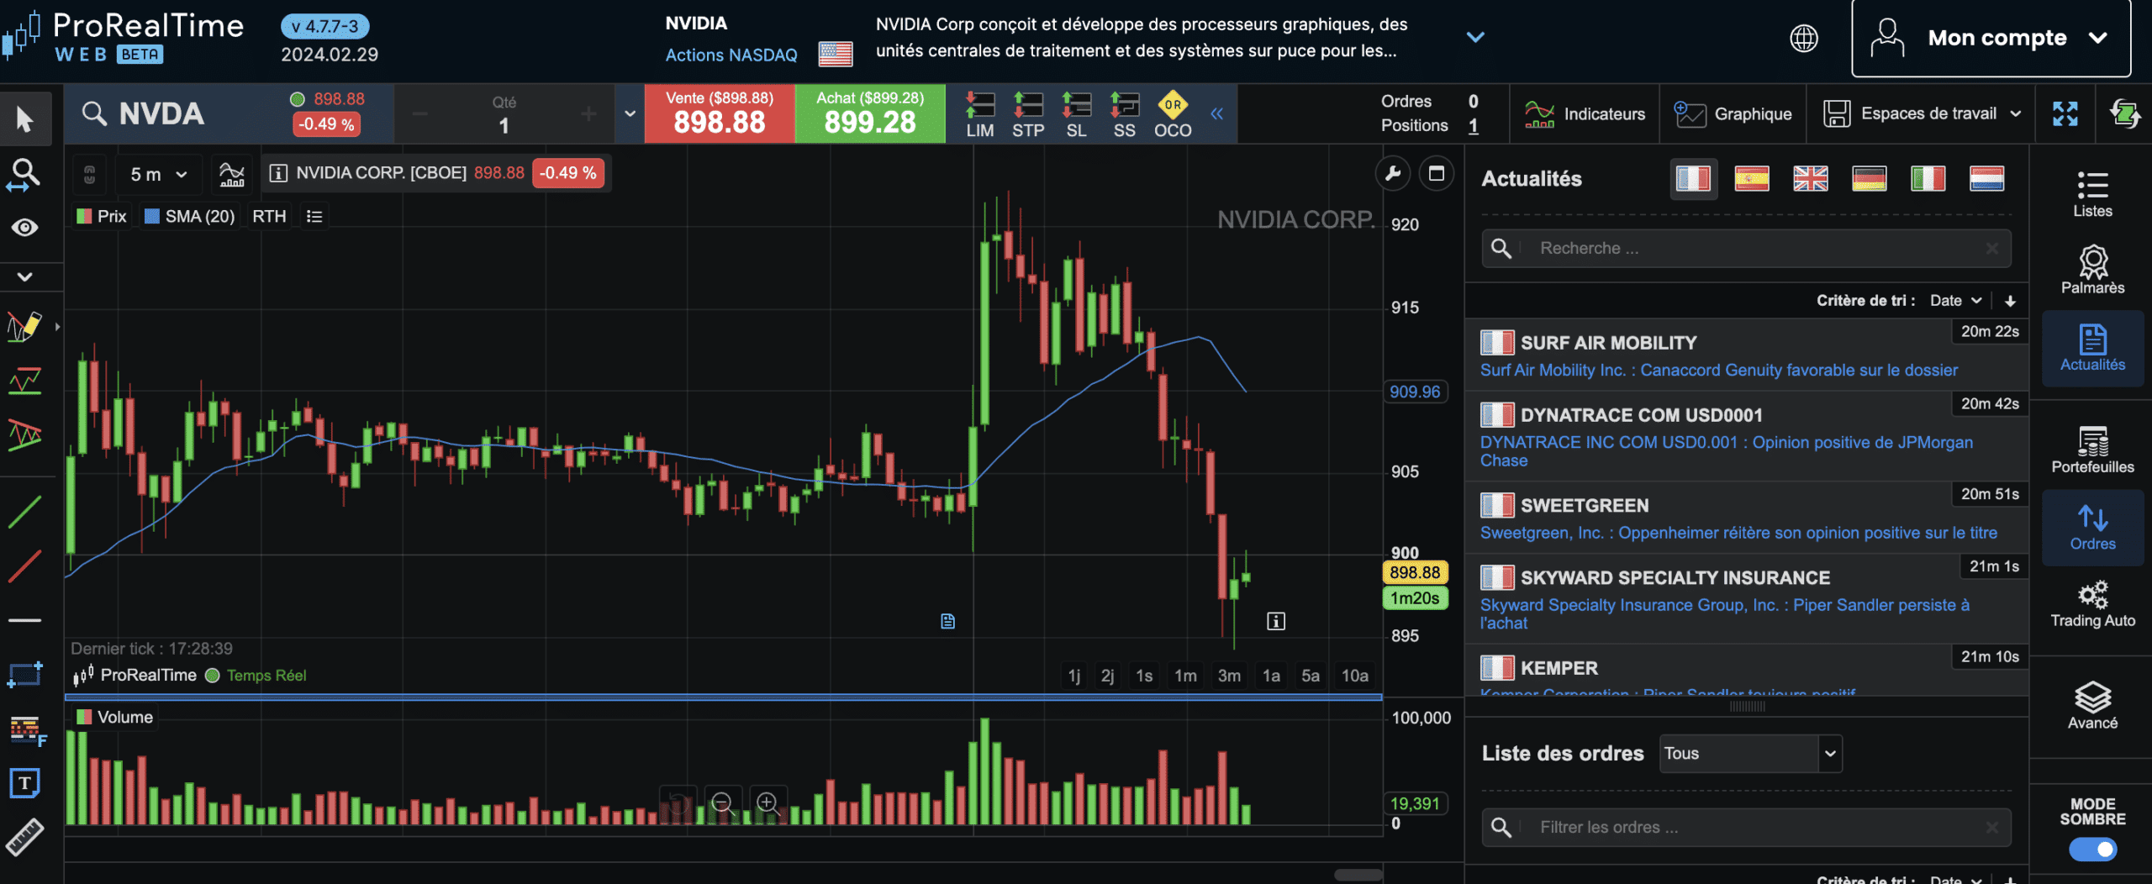Toggle drawings visibility with eye icon
This screenshot has width=2152, height=884.
pos(24,227)
